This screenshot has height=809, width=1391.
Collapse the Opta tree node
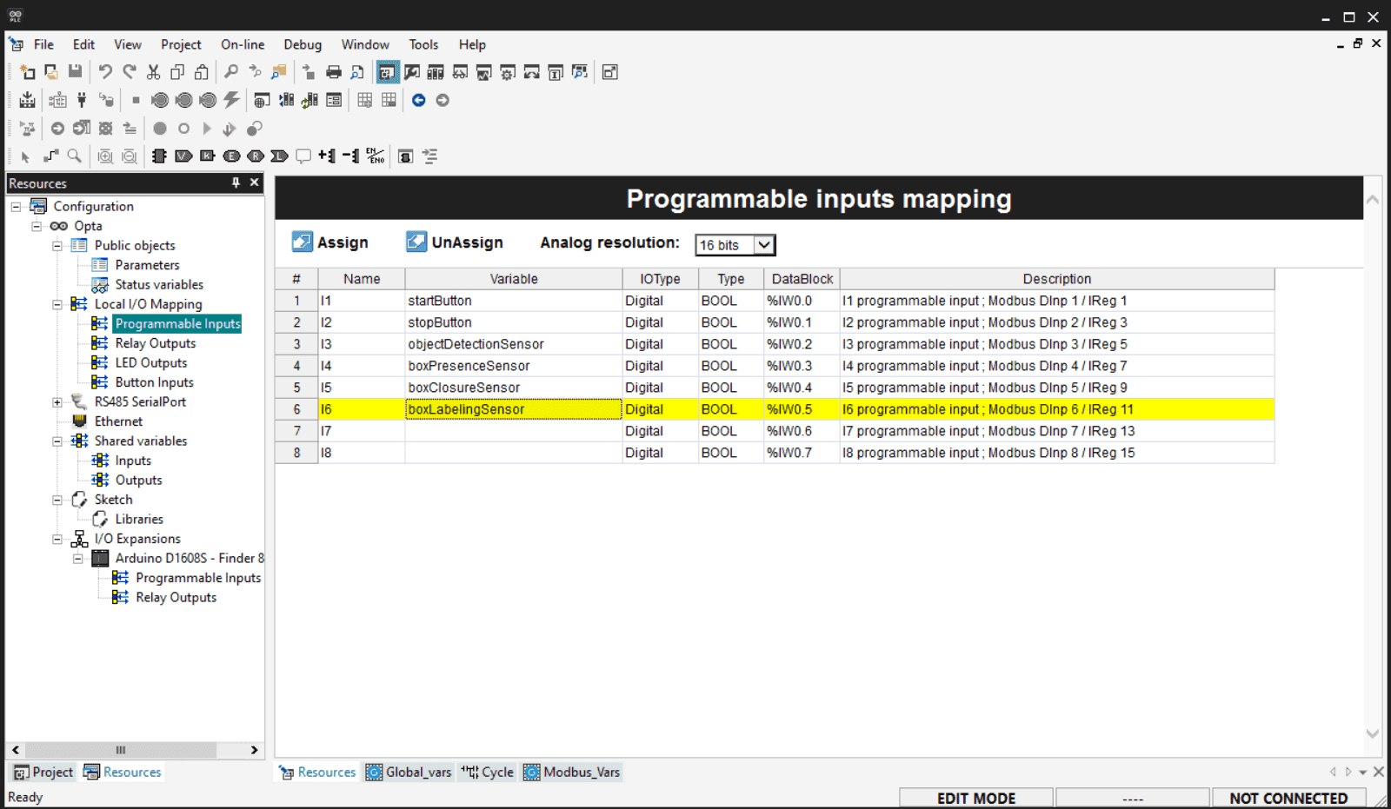pyautogui.click(x=37, y=226)
